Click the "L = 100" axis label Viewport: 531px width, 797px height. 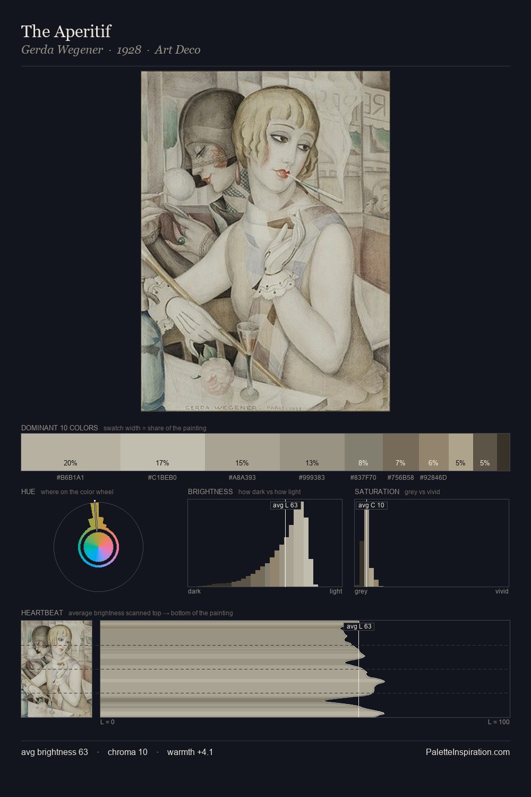pyautogui.click(x=499, y=722)
